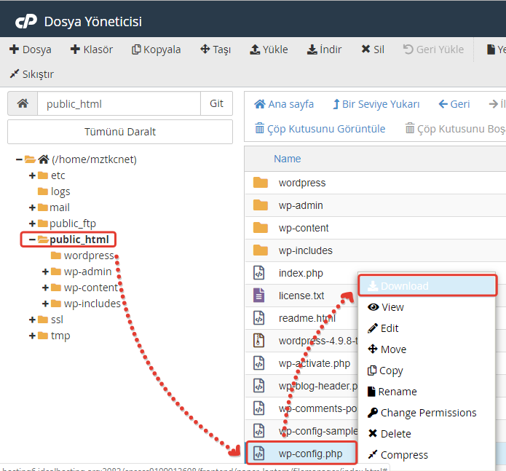This screenshot has height=471, width=506.
Task: Choose Rename in the context menu
Action: (397, 392)
